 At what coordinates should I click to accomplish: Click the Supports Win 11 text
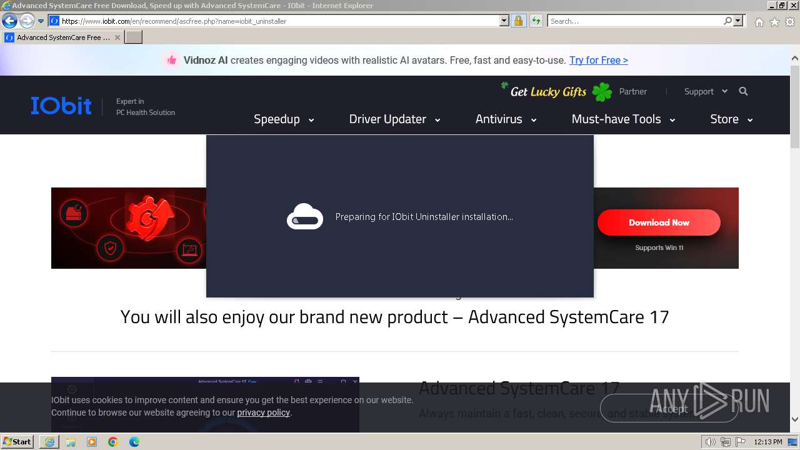click(659, 247)
